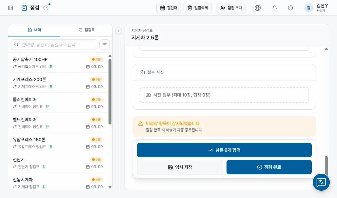Image resolution: width=337 pixels, height=198 pixels.
Task: Click the detail panel scrollbar thumb
Action: click(326, 165)
